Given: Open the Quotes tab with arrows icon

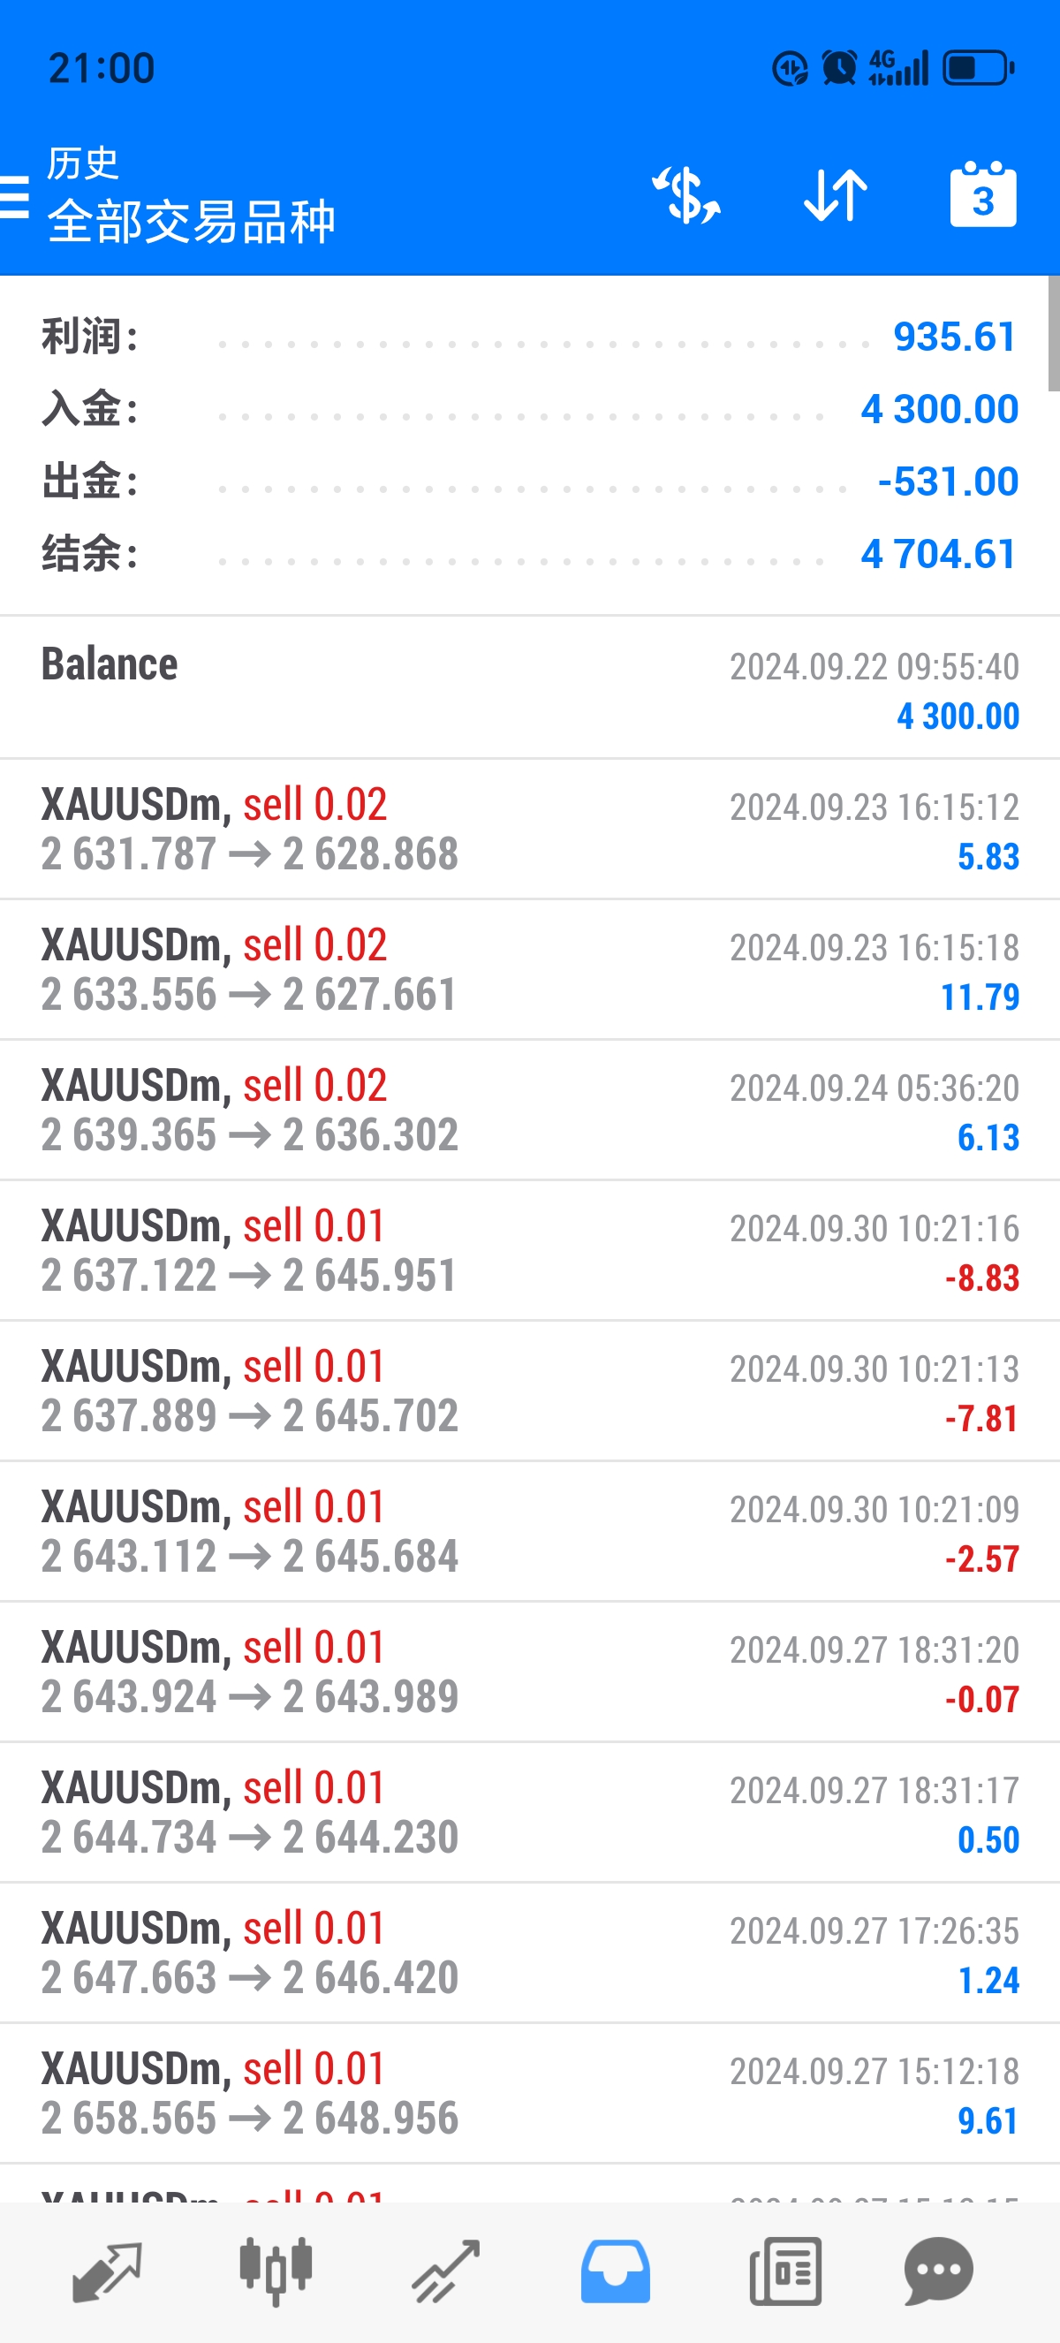Looking at the screenshot, I should pos(106,2271).
